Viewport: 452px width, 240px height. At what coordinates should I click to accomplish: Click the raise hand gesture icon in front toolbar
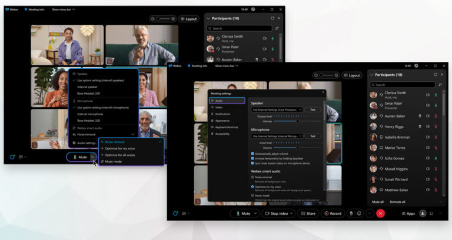[351, 214]
